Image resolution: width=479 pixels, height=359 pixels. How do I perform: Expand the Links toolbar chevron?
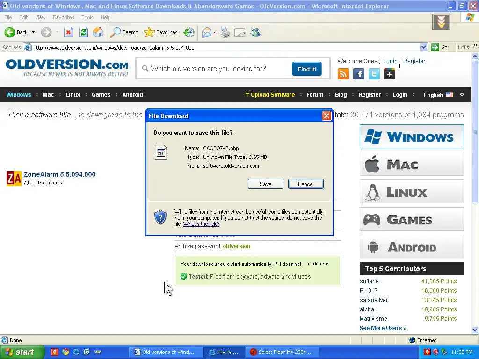tap(475, 45)
